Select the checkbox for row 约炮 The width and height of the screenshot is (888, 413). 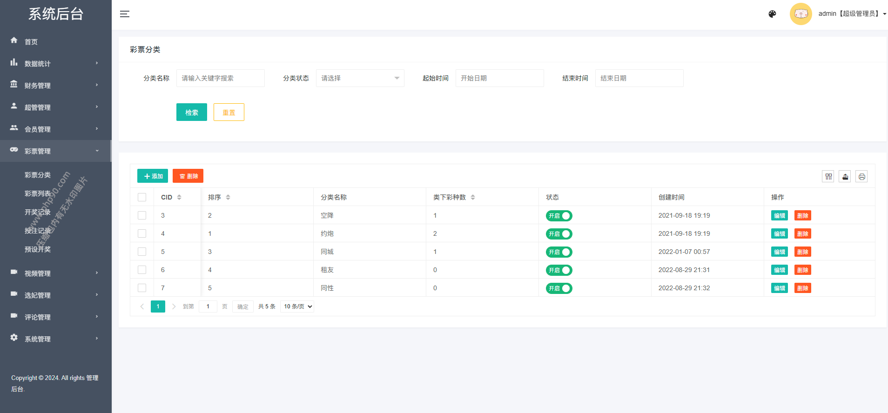142,233
